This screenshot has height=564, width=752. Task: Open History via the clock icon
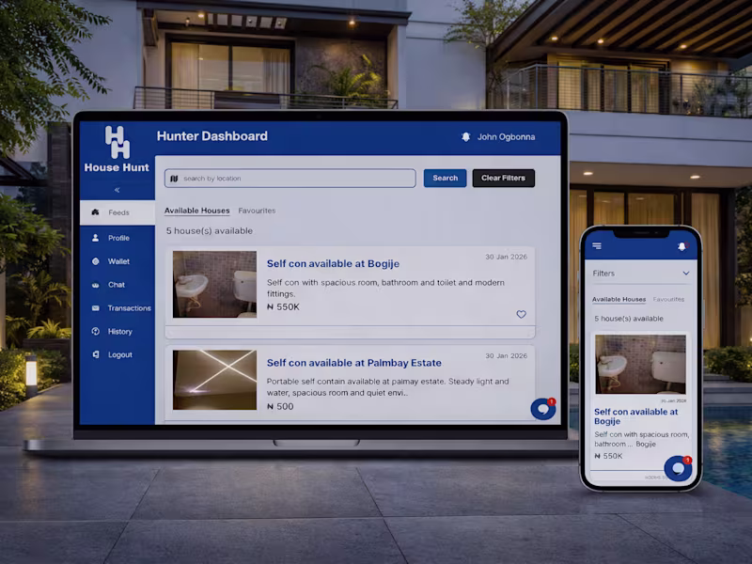point(98,332)
